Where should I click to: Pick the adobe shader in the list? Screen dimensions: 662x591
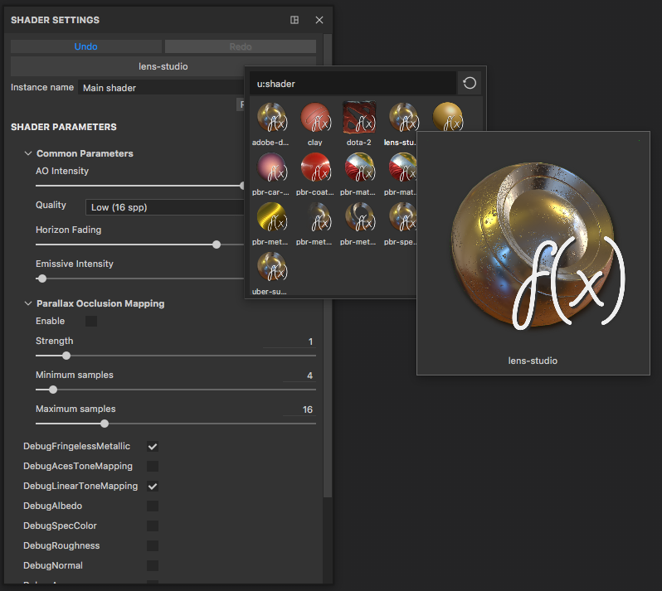(x=272, y=119)
